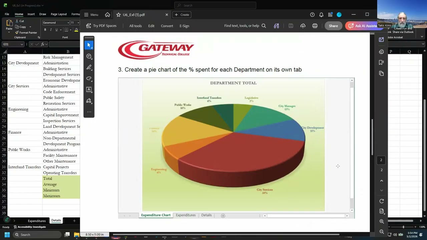This screenshot has width=427, height=240.
Task: Click the Share button in Acrobat
Action: tap(333, 26)
